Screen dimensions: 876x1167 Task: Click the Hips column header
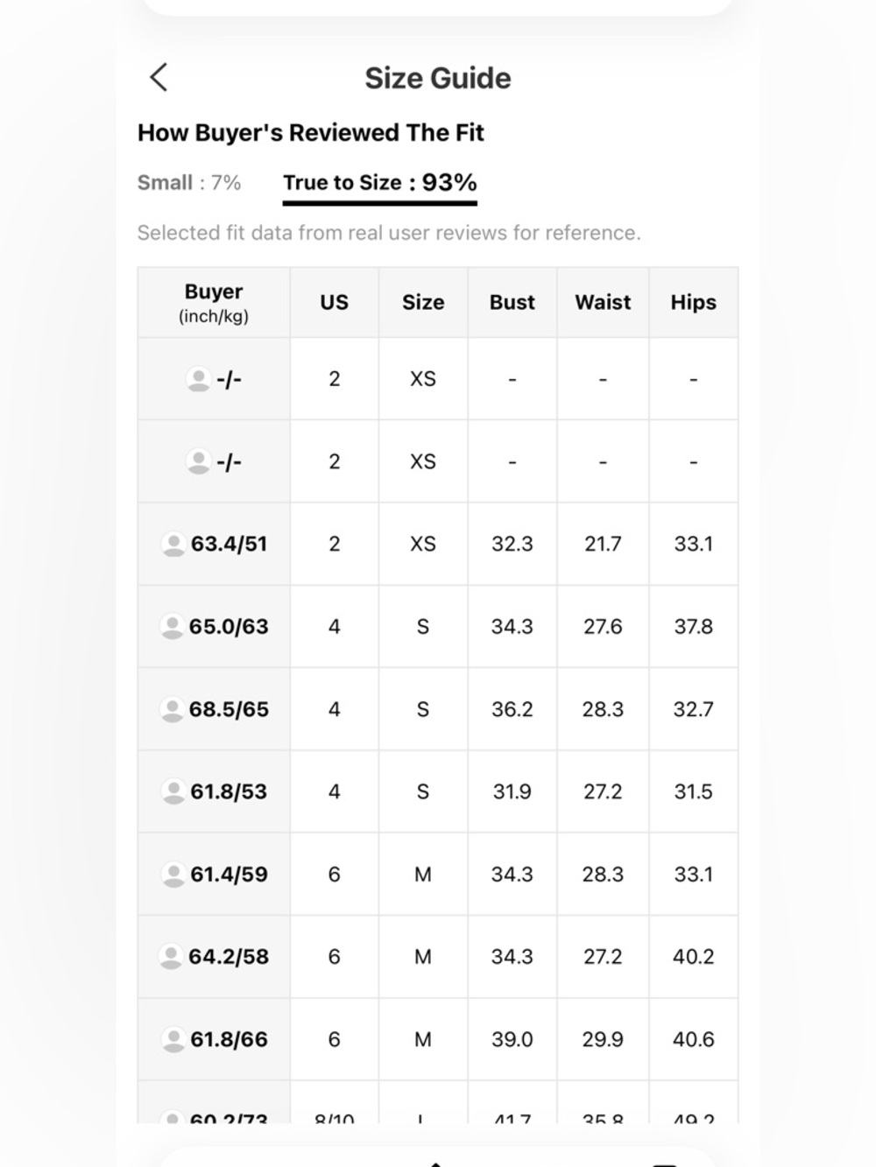pos(693,302)
